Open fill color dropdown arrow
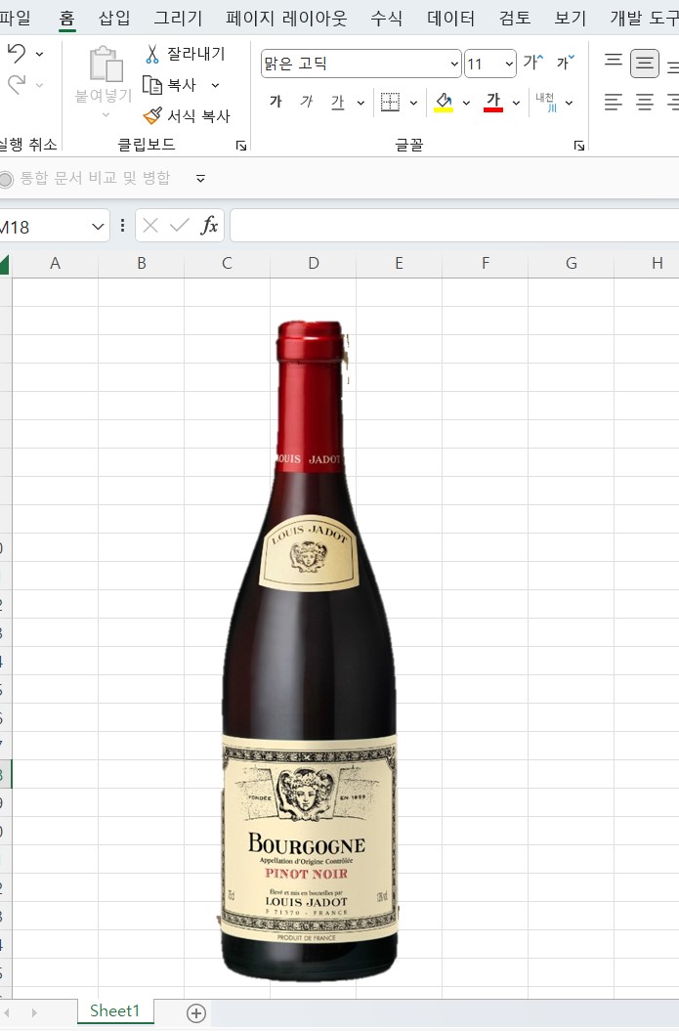 (466, 103)
